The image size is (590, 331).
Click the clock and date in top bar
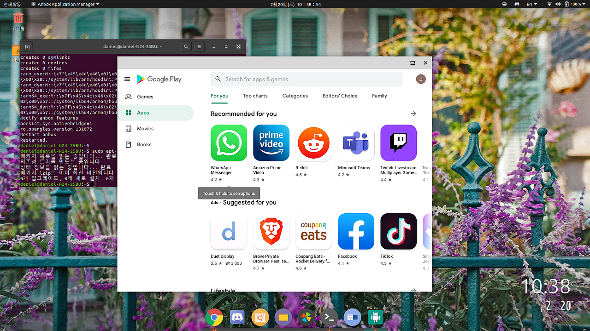point(295,4)
